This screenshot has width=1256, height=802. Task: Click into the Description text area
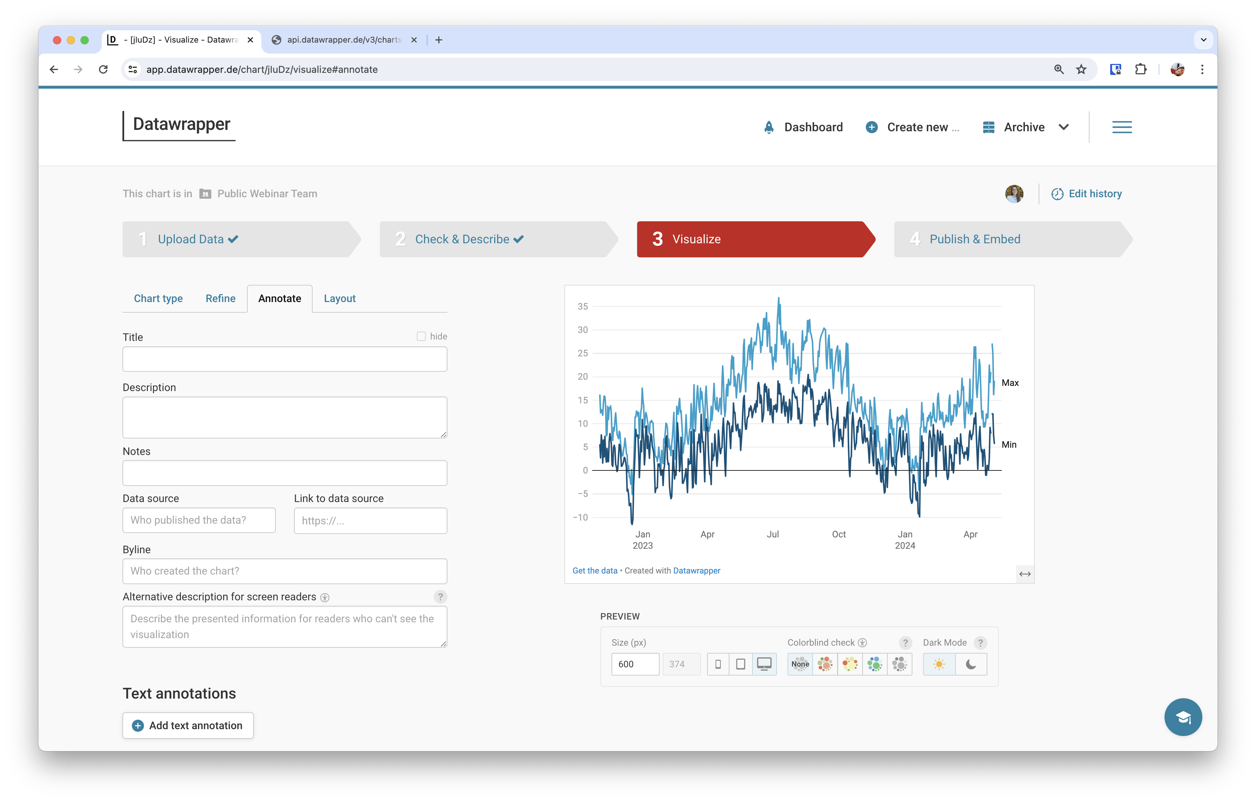pyautogui.click(x=285, y=417)
